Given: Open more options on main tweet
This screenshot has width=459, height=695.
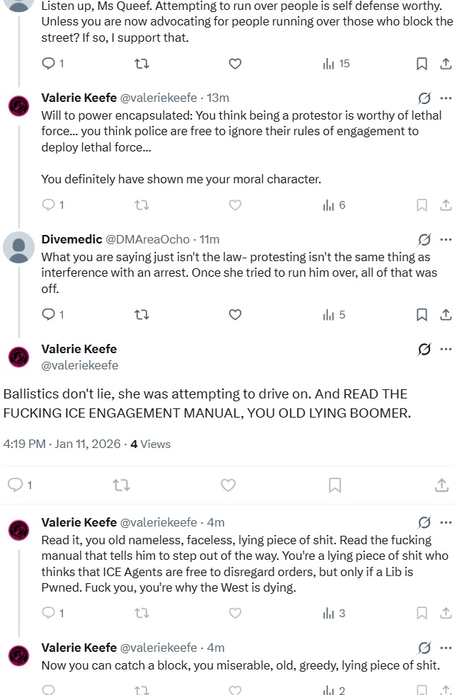Looking at the screenshot, I should [446, 349].
